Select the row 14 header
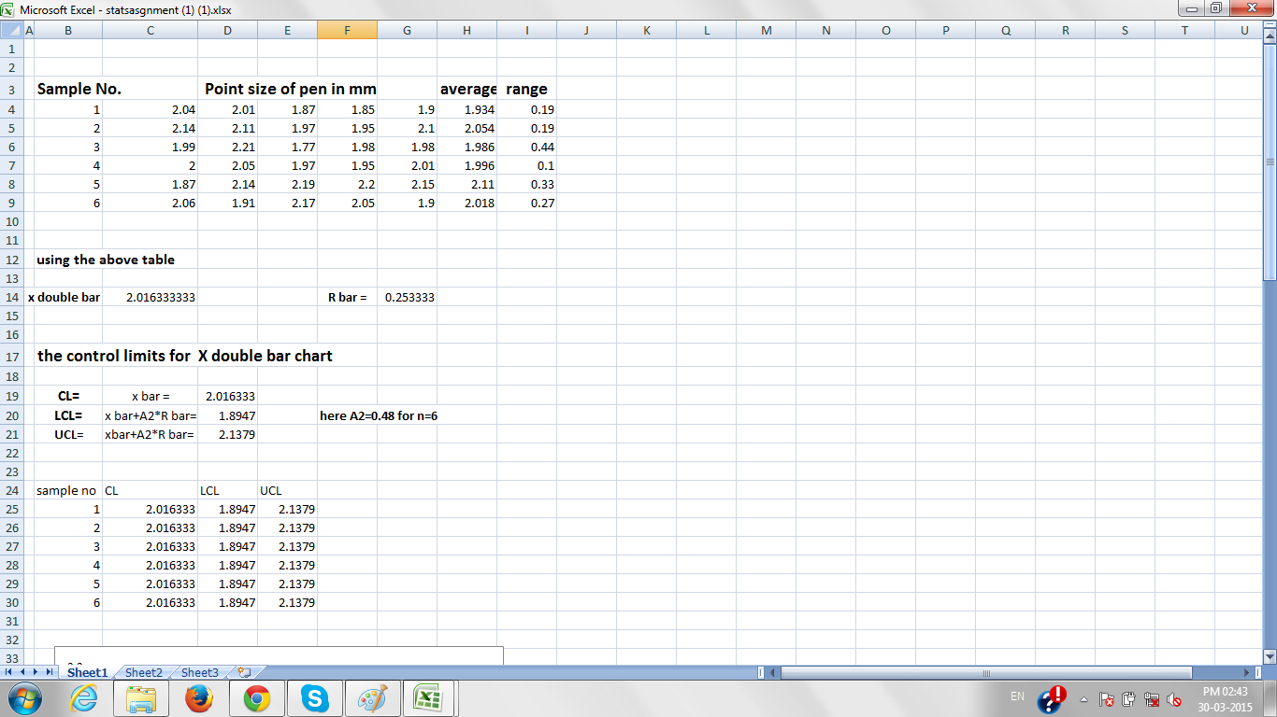The image size is (1277, 717). coord(12,297)
